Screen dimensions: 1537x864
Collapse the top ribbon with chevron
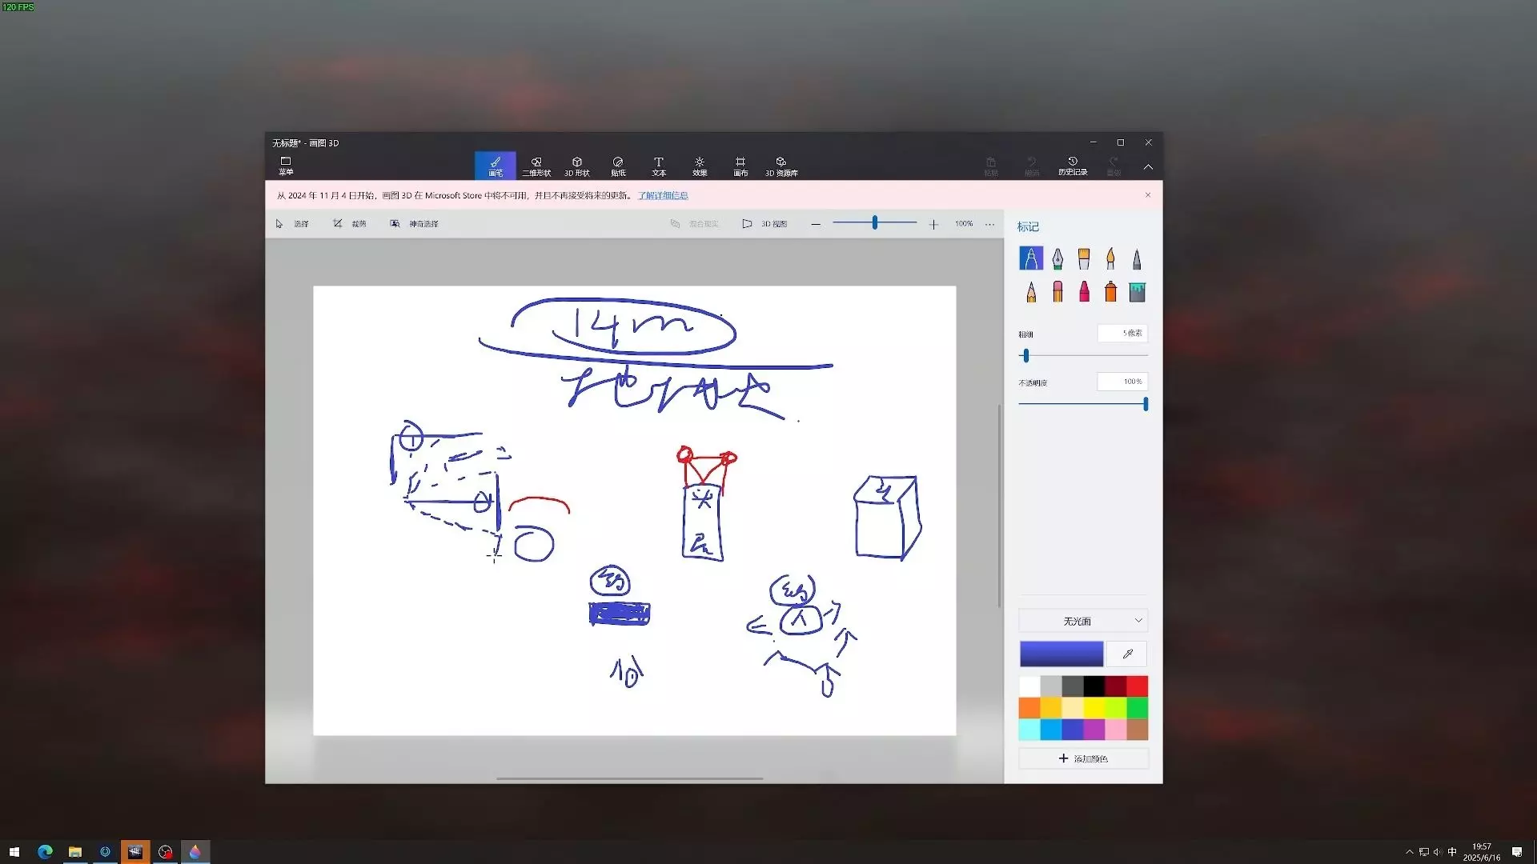tap(1148, 167)
